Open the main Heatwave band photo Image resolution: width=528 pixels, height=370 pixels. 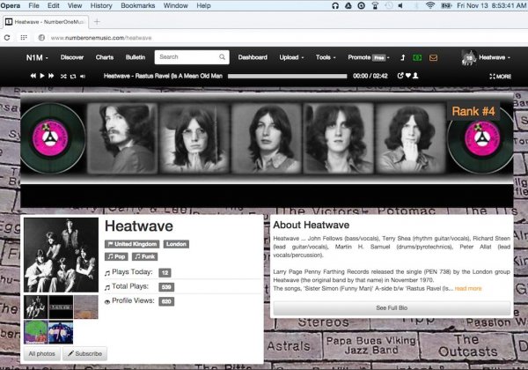pos(61,255)
